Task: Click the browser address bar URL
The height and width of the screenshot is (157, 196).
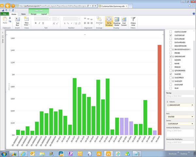Action: click(x=53, y=6)
